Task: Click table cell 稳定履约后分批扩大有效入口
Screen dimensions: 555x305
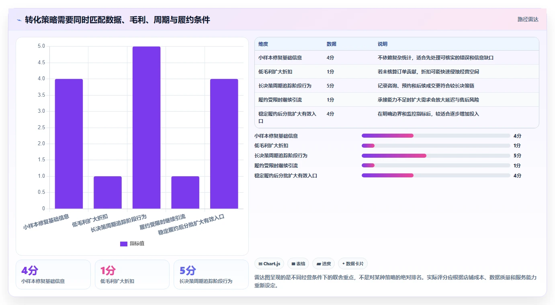Action: [287, 117]
